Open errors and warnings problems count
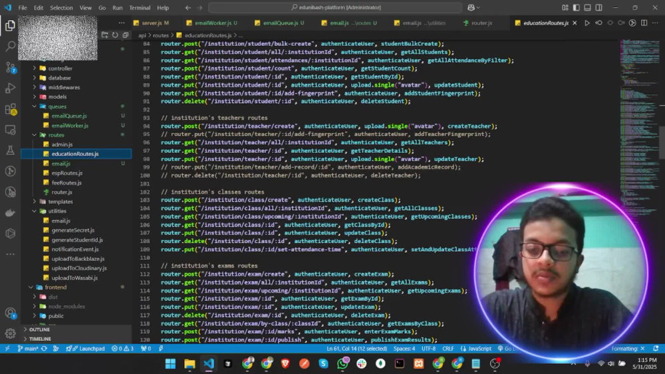 pos(122,349)
